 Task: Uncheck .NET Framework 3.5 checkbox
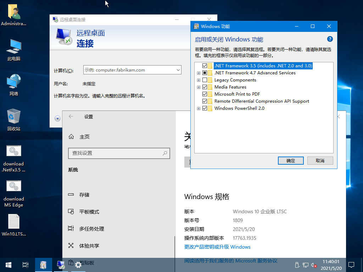205,66
